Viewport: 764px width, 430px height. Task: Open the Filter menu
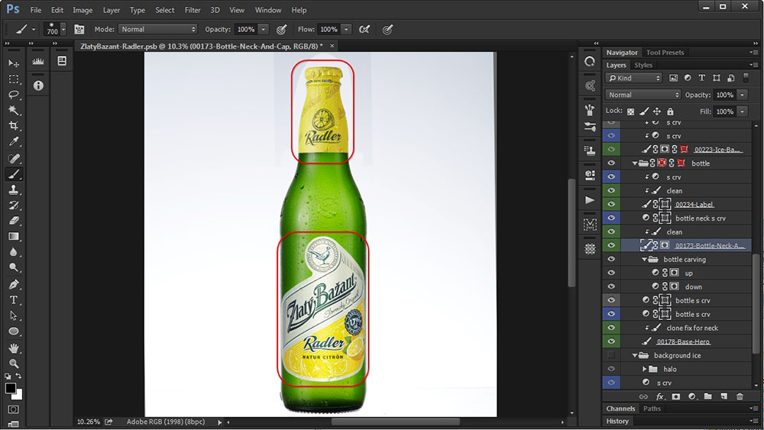[x=193, y=10]
